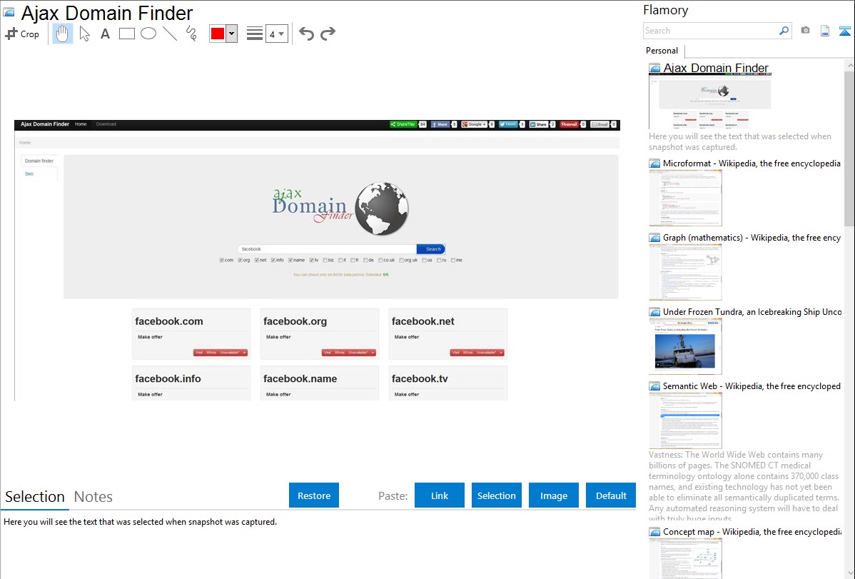Paste as Link button

pyautogui.click(x=440, y=495)
